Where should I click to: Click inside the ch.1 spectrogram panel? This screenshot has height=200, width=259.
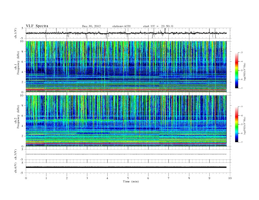point(126,67)
